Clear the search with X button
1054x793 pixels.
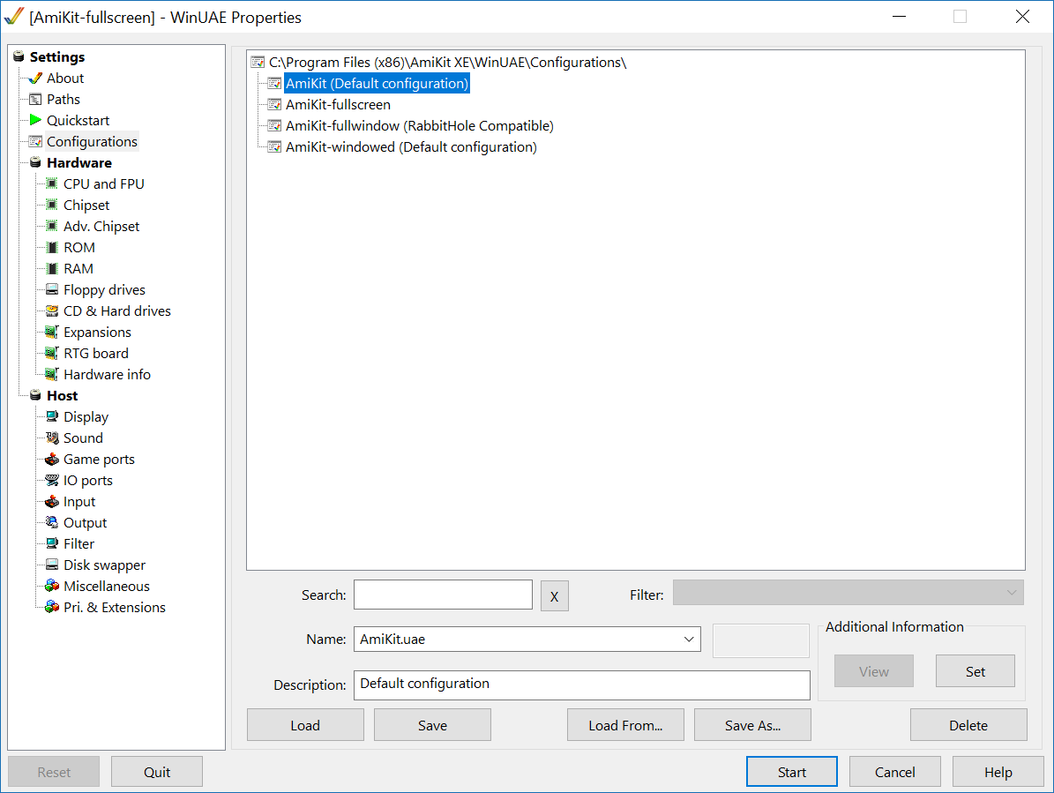click(555, 596)
